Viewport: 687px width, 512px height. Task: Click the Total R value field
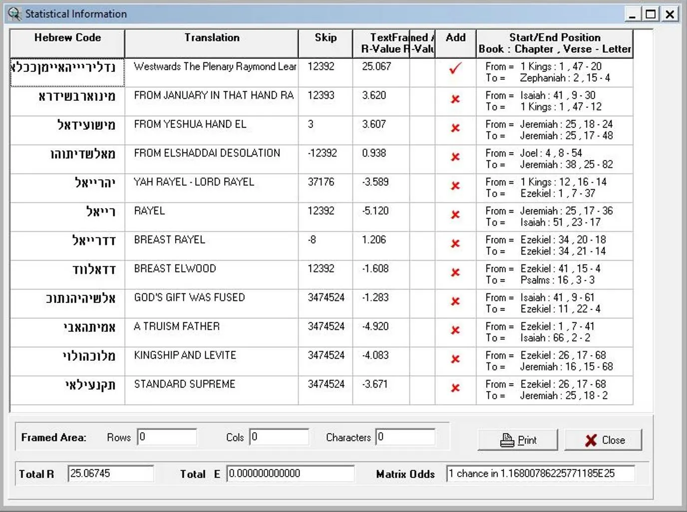(111, 474)
